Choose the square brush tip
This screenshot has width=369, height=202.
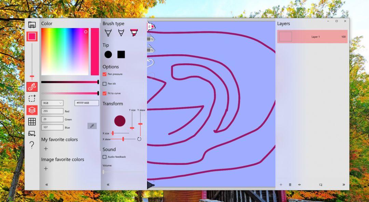(121, 55)
